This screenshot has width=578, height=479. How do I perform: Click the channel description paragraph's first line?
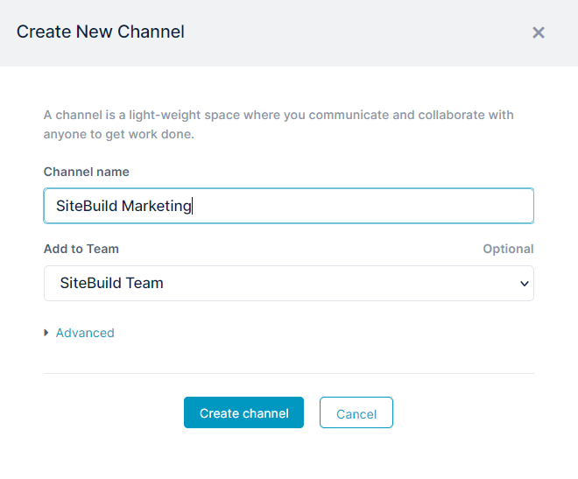coord(278,115)
